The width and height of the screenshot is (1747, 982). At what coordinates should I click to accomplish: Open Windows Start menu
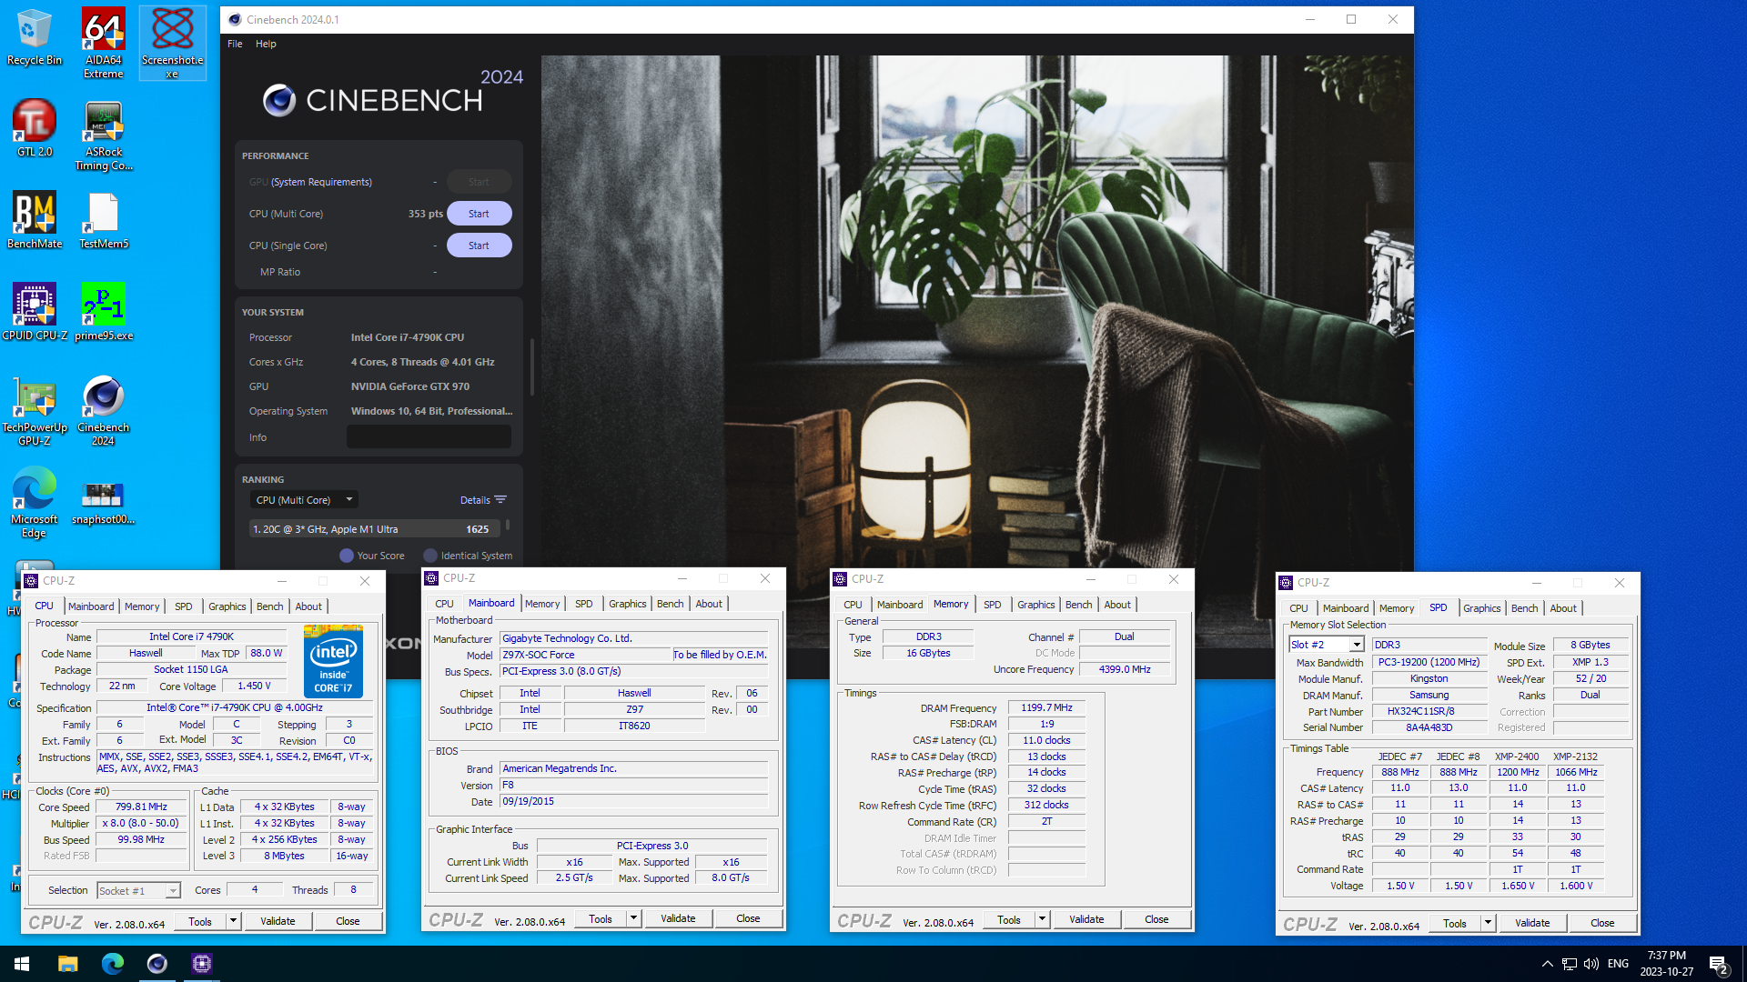tap(22, 964)
